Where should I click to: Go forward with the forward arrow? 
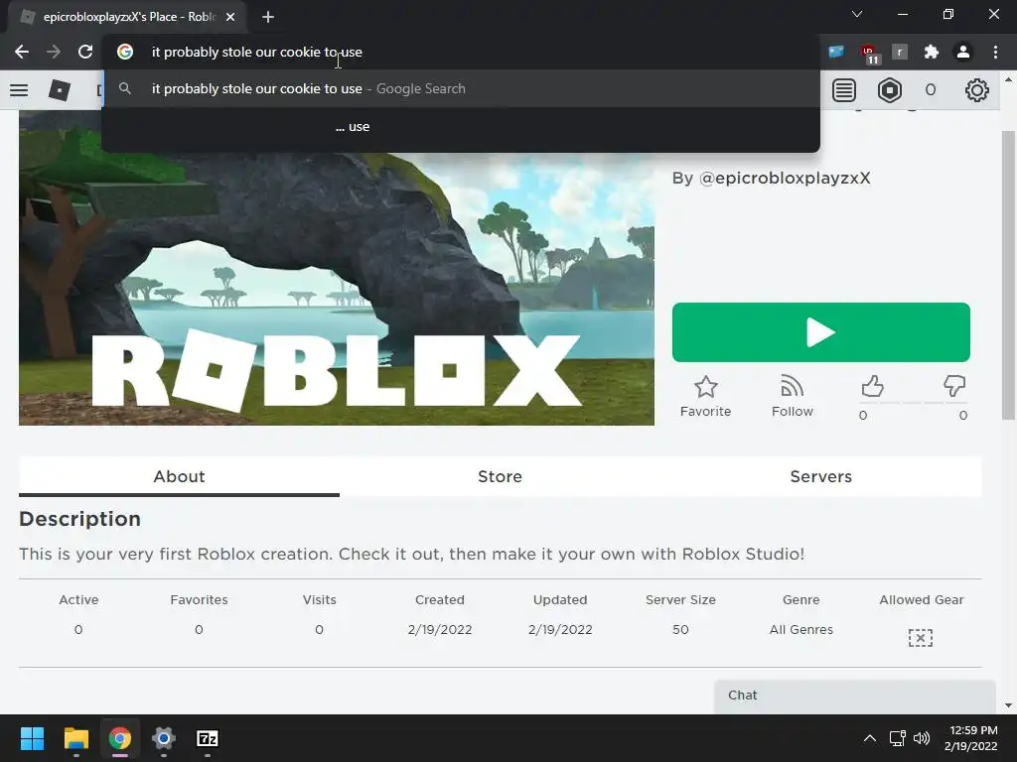coord(54,52)
